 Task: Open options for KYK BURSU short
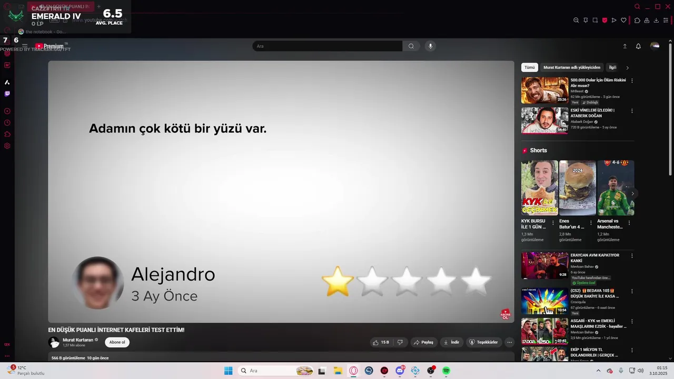pos(553,223)
